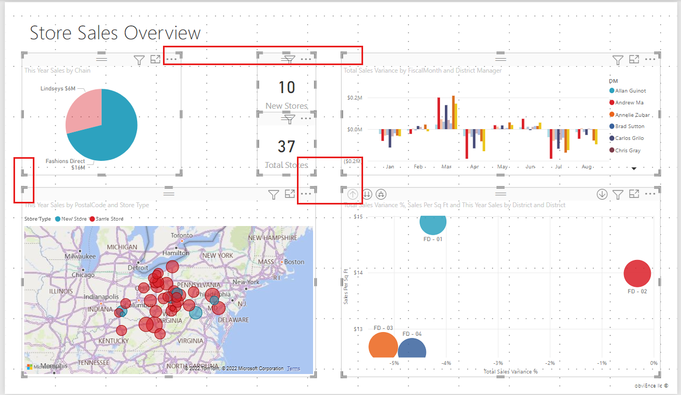Select the FD - 02 red bubble
This screenshot has width=681, height=395.
637,273
